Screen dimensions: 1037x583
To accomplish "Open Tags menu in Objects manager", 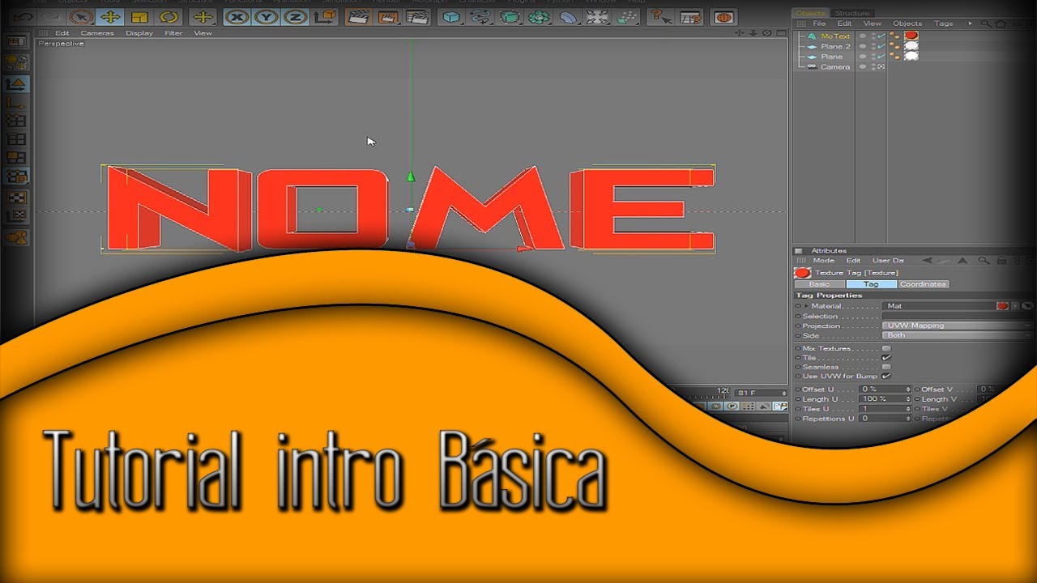I will pos(944,23).
